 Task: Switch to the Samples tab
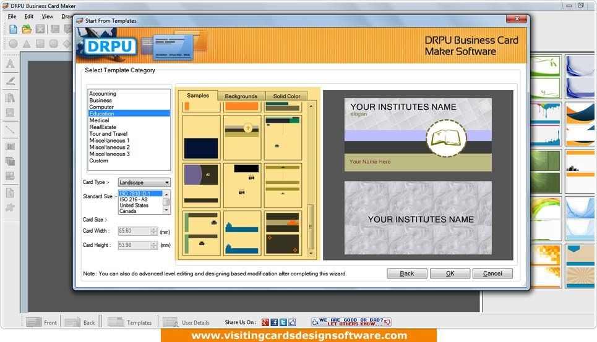[x=197, y=96]
